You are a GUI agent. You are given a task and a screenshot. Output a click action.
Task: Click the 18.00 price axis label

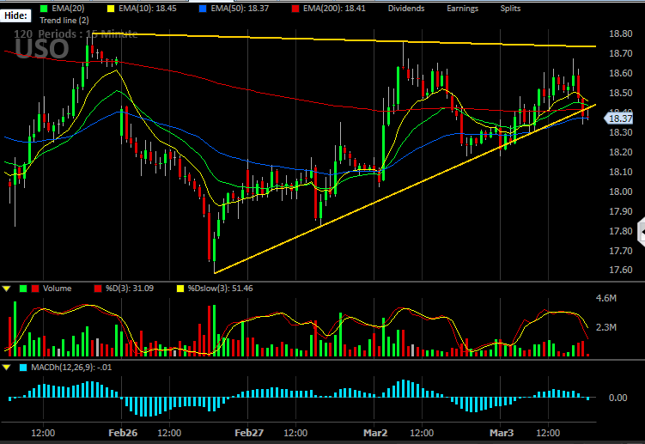(x=621, y=192)
